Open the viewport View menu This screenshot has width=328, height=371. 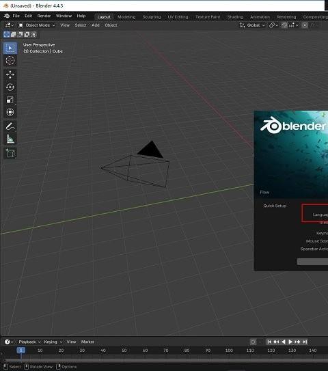click(65, 25)
